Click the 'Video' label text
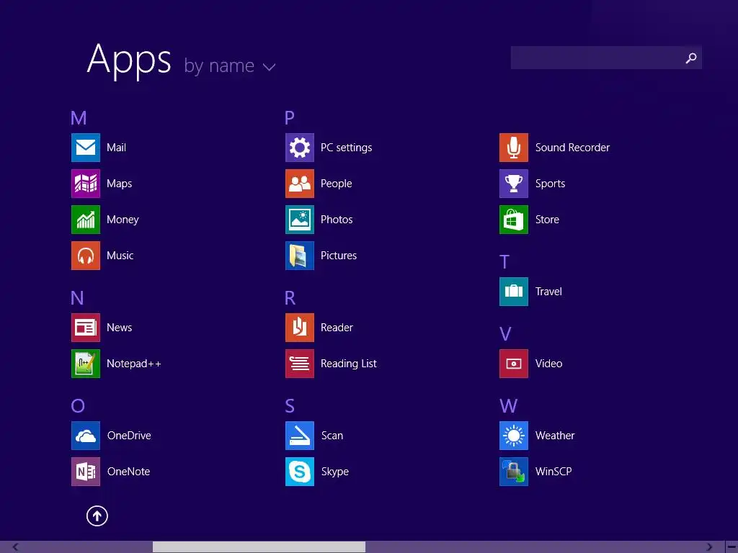 548,364
